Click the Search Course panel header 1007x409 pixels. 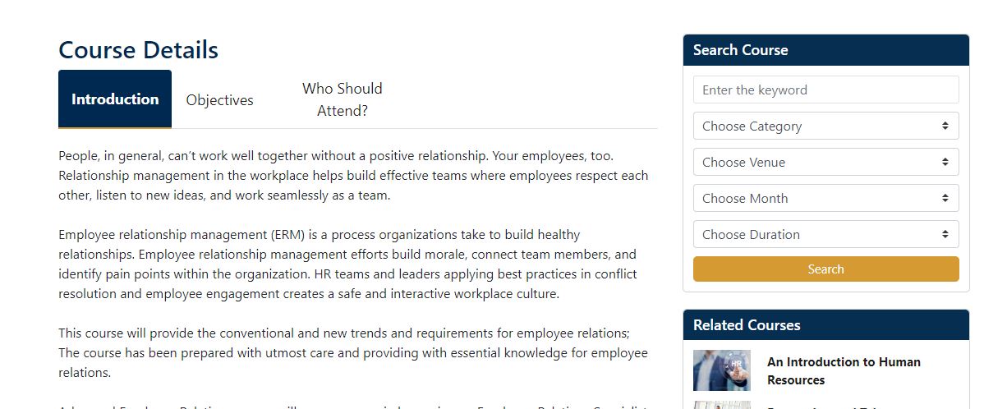(825, 50)
